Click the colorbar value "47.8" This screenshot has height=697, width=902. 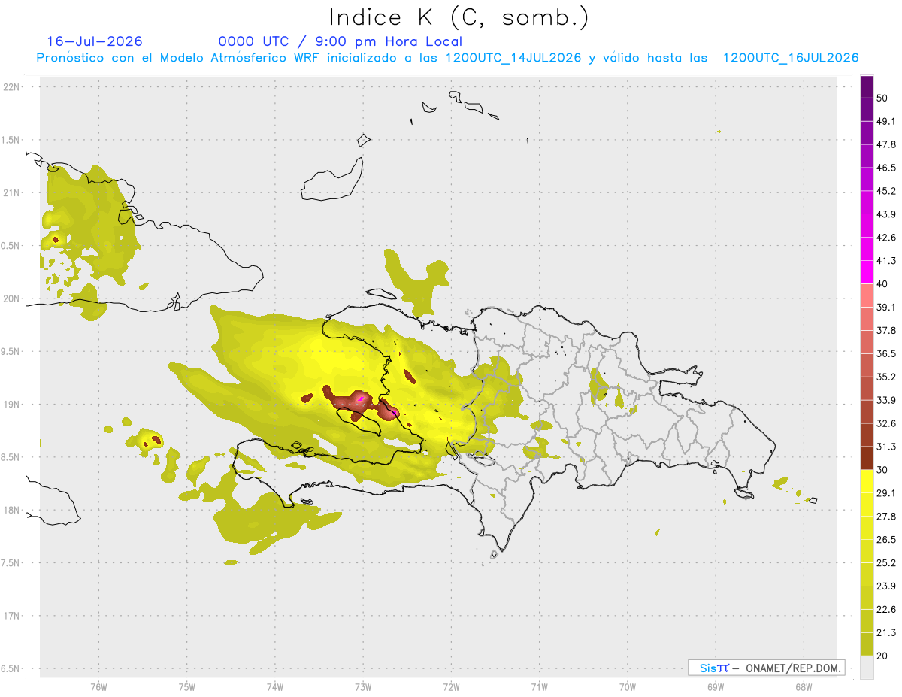tap(886, 144)
